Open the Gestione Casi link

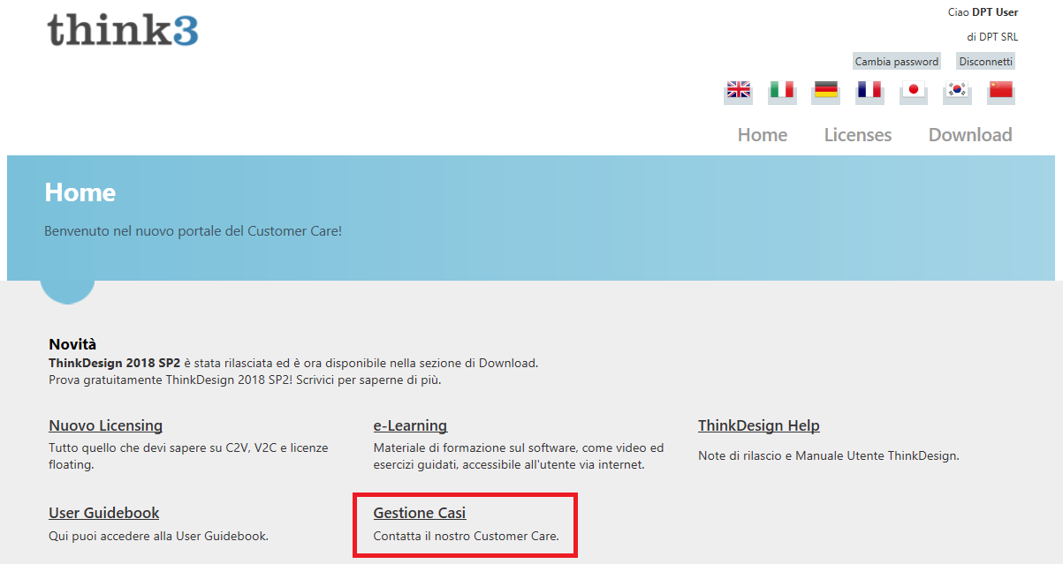tap(419, 514)
